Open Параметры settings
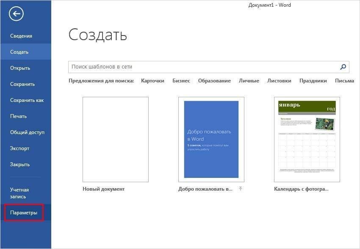The width and height of the screenshot is (360, 249). [24, 213]
